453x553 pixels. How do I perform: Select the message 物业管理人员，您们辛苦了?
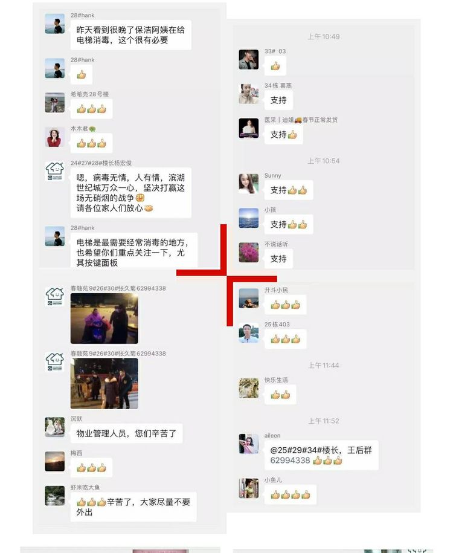coord(126,433)
